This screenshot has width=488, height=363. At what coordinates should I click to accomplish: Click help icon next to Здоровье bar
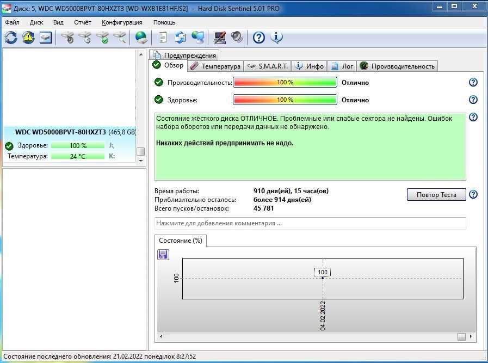point(473,100)
